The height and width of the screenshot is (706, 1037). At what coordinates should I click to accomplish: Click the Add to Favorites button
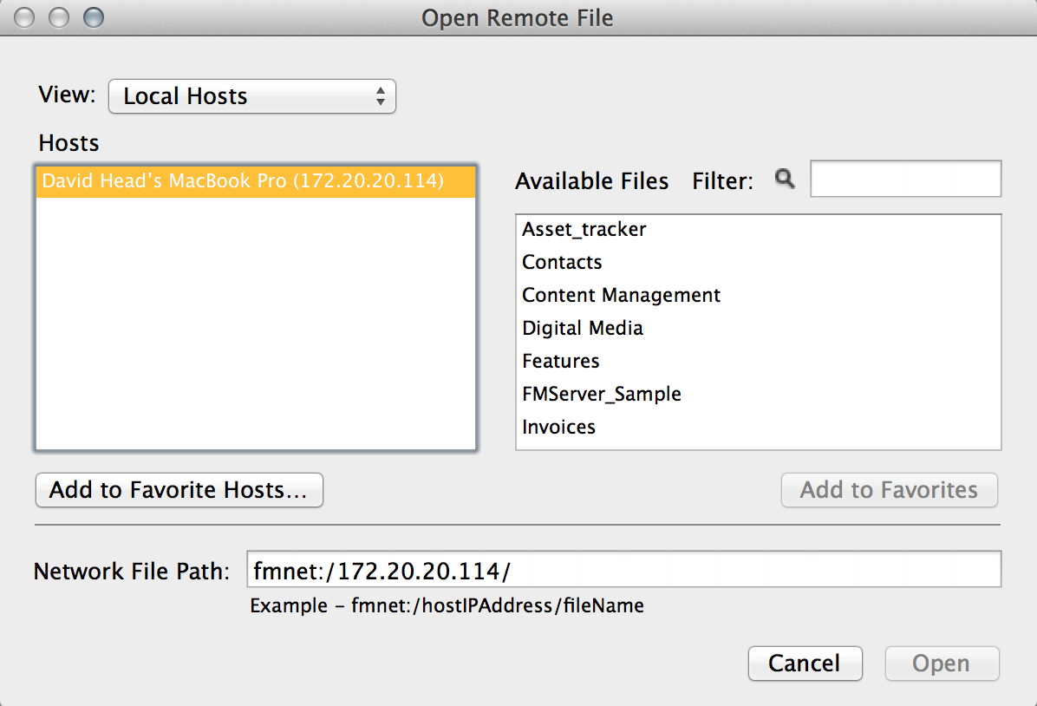(889, 490)
